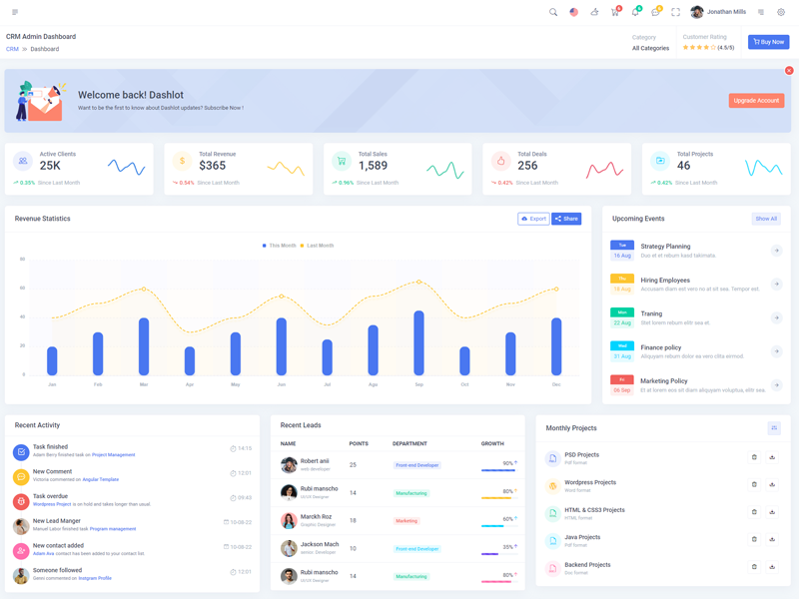
Task: Download the Java Projects file
Action: [772, 539]
